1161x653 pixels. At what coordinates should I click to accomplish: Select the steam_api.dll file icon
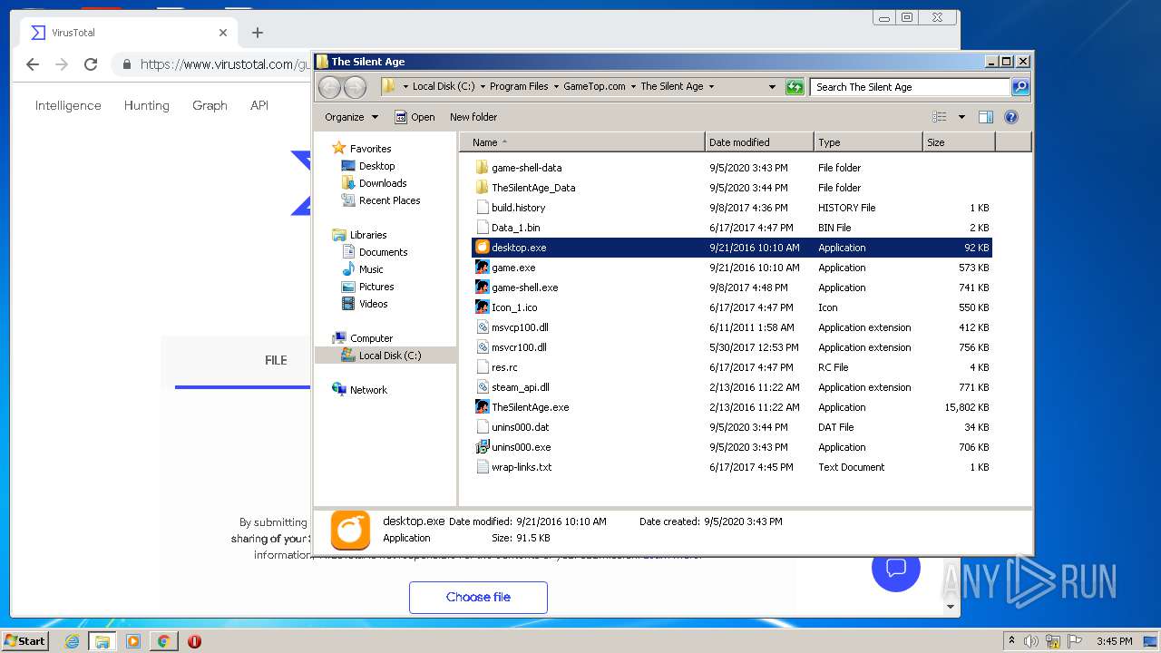[483, 387]
